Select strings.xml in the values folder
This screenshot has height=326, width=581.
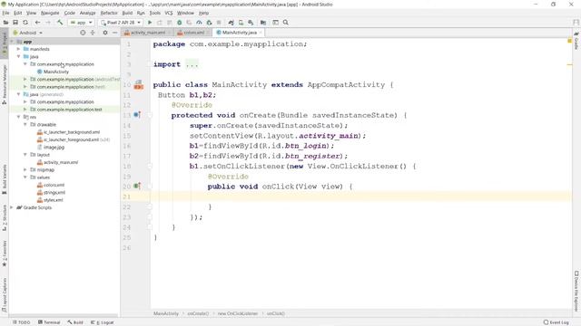click(54, 192)
